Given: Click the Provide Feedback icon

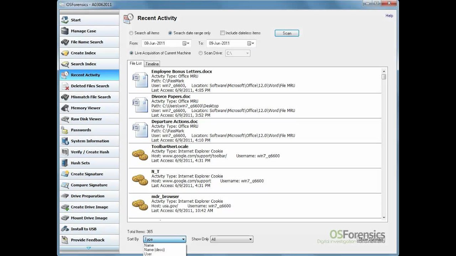Looking at the screenshot, I should coord(65,240).
